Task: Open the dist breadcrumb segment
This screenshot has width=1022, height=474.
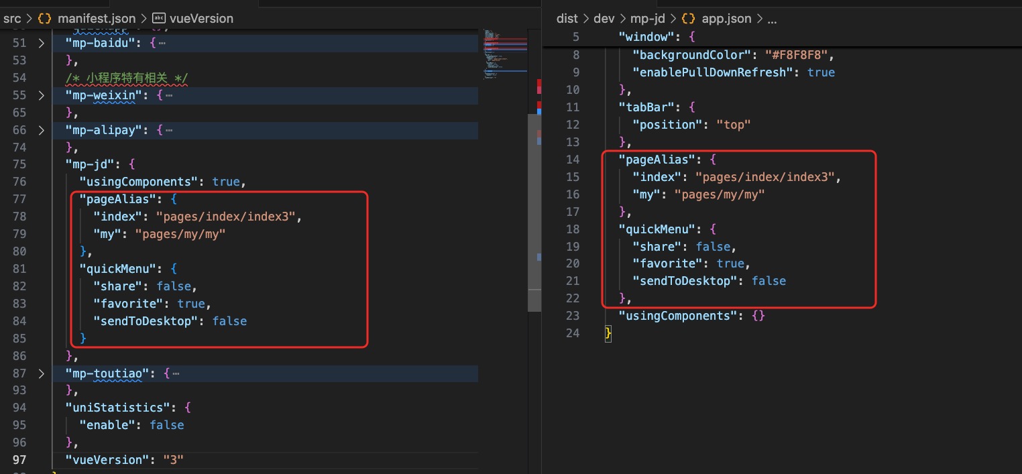Action: click(567, 19)
